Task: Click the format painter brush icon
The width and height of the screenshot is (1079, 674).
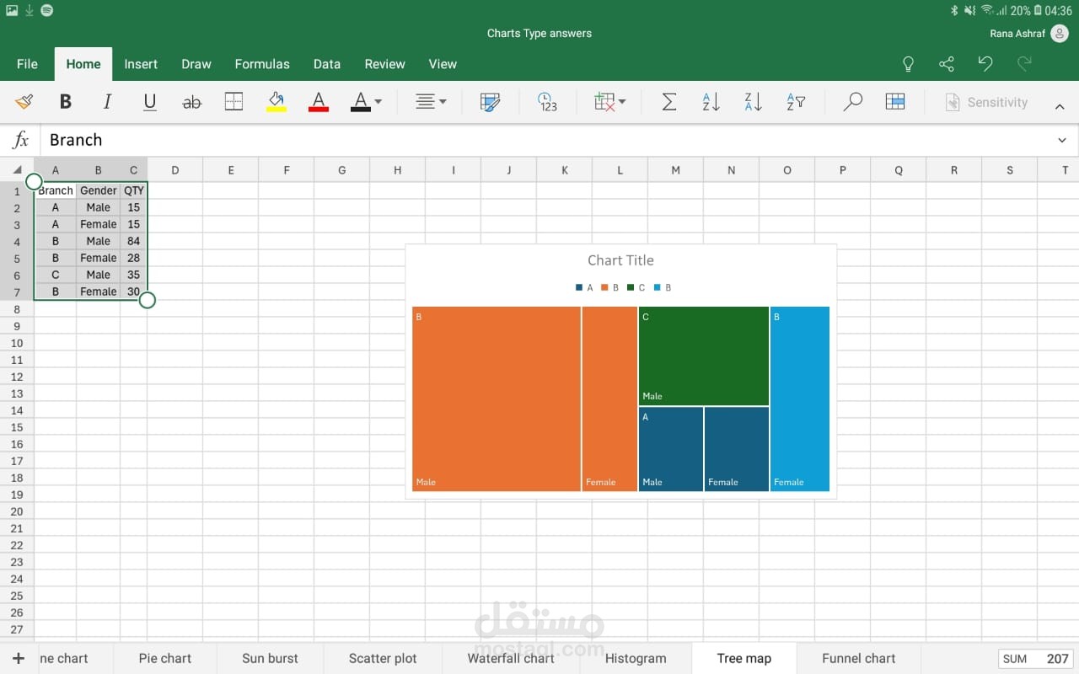Action: [24, 102]
